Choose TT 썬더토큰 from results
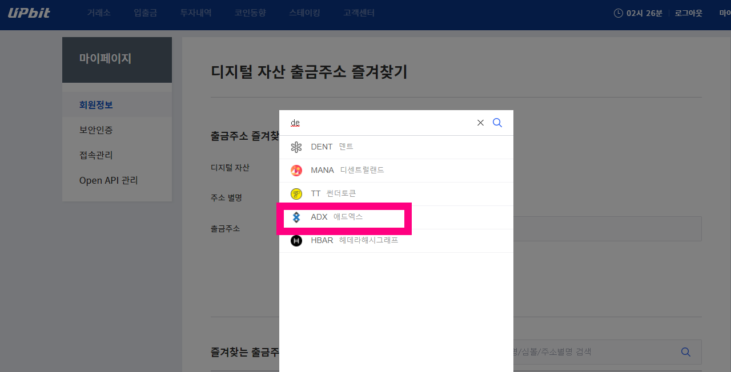731x372 pixels. [396, 194]
